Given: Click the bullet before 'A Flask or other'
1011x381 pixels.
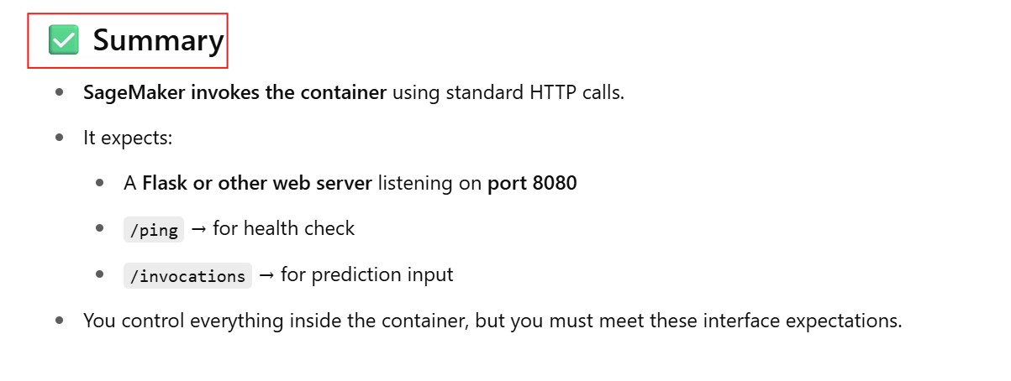Looking at the screenshot, I should tap(100, 183).
